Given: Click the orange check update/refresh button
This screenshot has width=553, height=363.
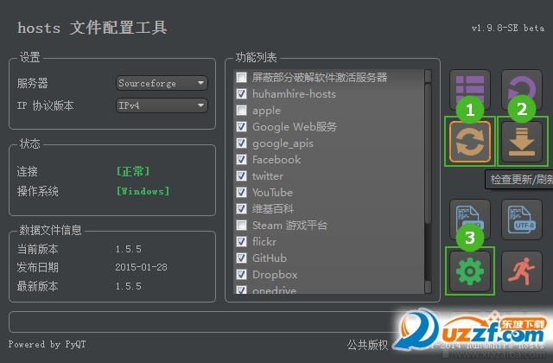Looking at the screenshot, I should [470, 142].
